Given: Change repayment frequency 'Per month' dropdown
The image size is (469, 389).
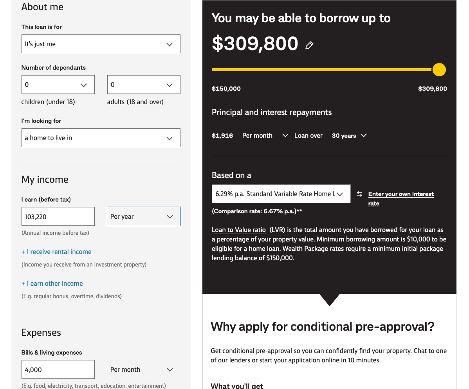Looking at the screenshot, I should (x=265, y=135).
